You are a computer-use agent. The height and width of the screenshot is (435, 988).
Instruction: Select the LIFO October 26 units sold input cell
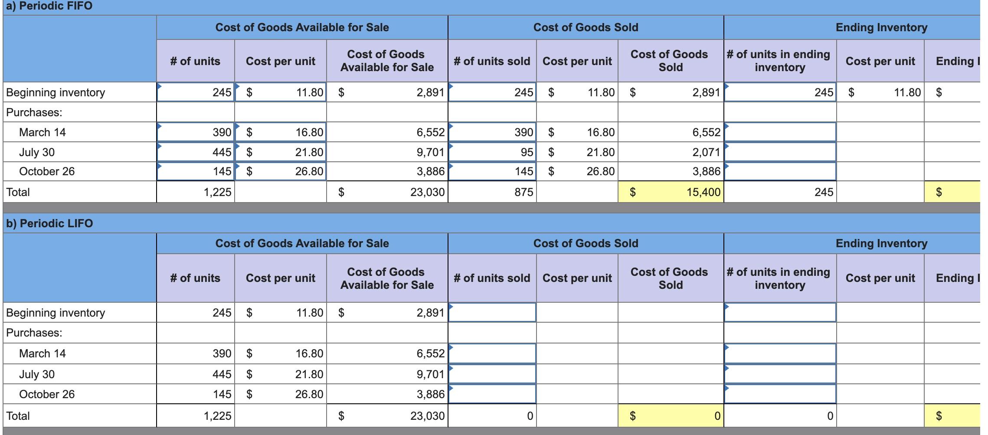(x=492, y=394)
